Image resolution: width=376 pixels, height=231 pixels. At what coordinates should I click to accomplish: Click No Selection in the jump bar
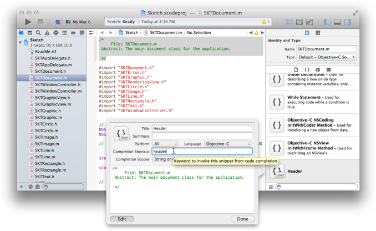click(199, 33)
